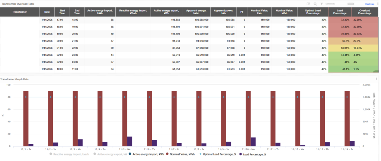This screenshot has height=161, width=381.
Task: Click the edit pencil icon in table toolbar
Action: pyautogui.click(x=308, y=4)
